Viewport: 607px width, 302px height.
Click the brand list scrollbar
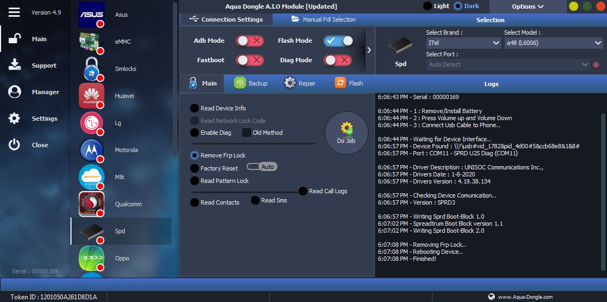[x=175, y=79]
